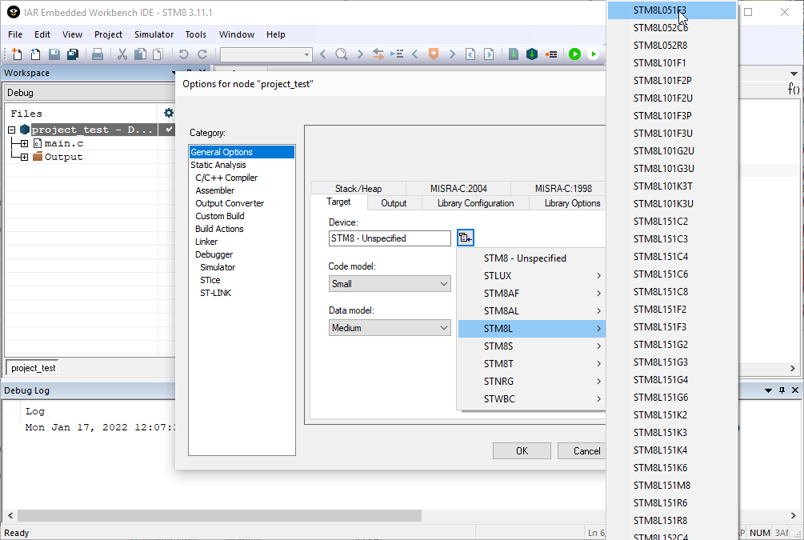The height and width of the screenshot is (540, 804).
Task: Click Debug without Downloading play icon
Action: [x=594, y=54]
